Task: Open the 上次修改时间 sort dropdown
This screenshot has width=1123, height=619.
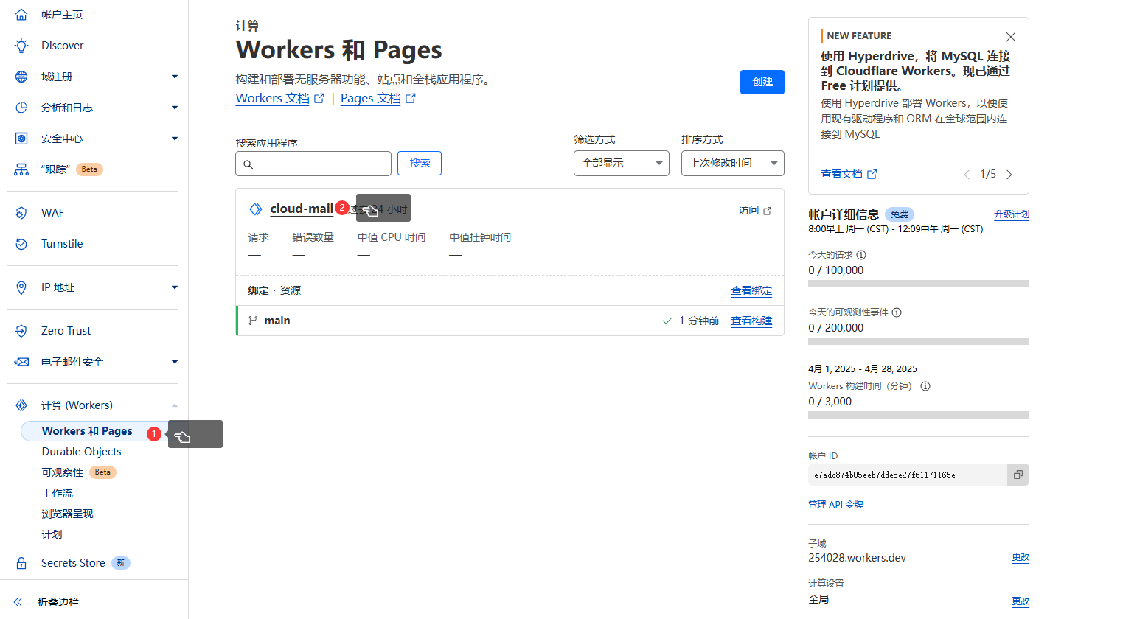Action: (731, 163)
